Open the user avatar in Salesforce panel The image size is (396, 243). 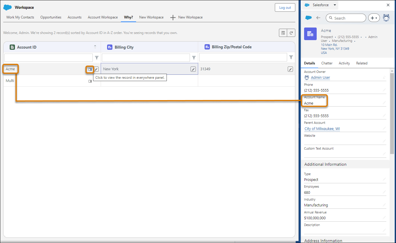pyautogui.click(x=386, y=18)
